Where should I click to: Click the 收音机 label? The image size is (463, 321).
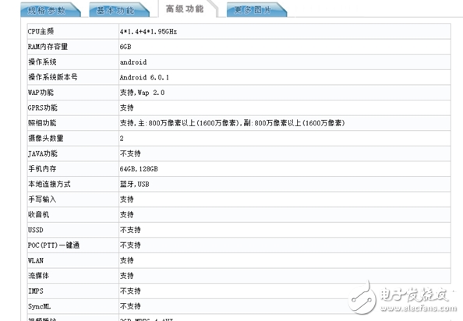tap(38, 215)
